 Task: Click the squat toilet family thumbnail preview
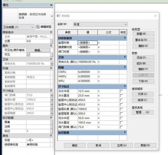10,16
